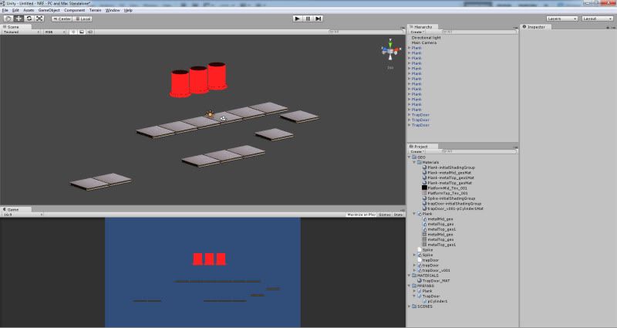Select the Scale tool
Image resolution: width=617 pixels, height=328 pixels.
39,18
